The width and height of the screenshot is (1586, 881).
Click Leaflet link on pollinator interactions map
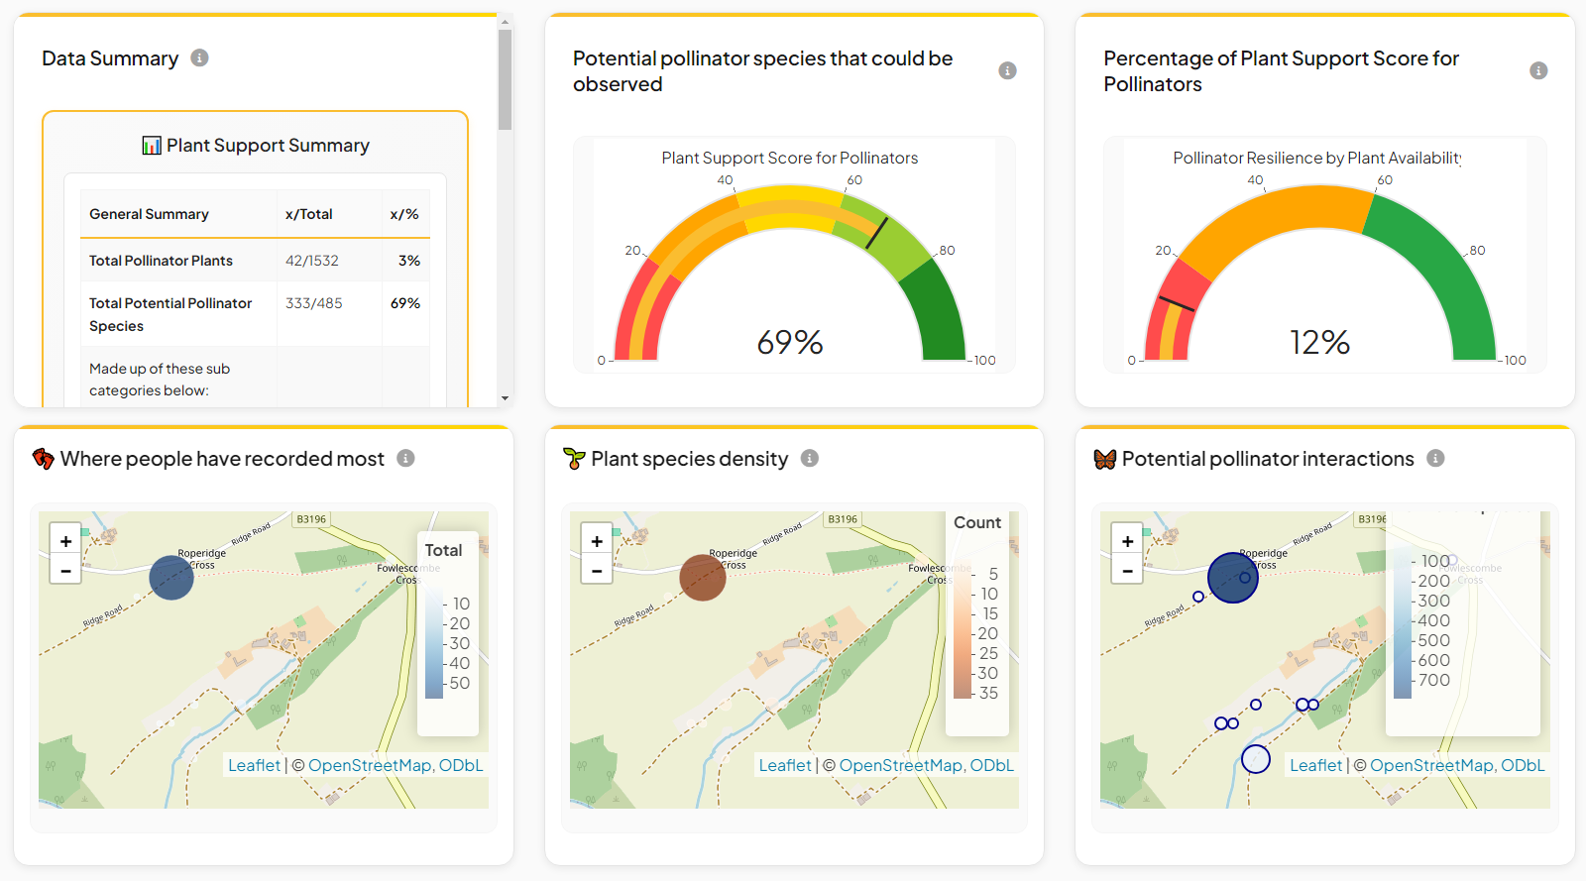tap(1315, 765)
